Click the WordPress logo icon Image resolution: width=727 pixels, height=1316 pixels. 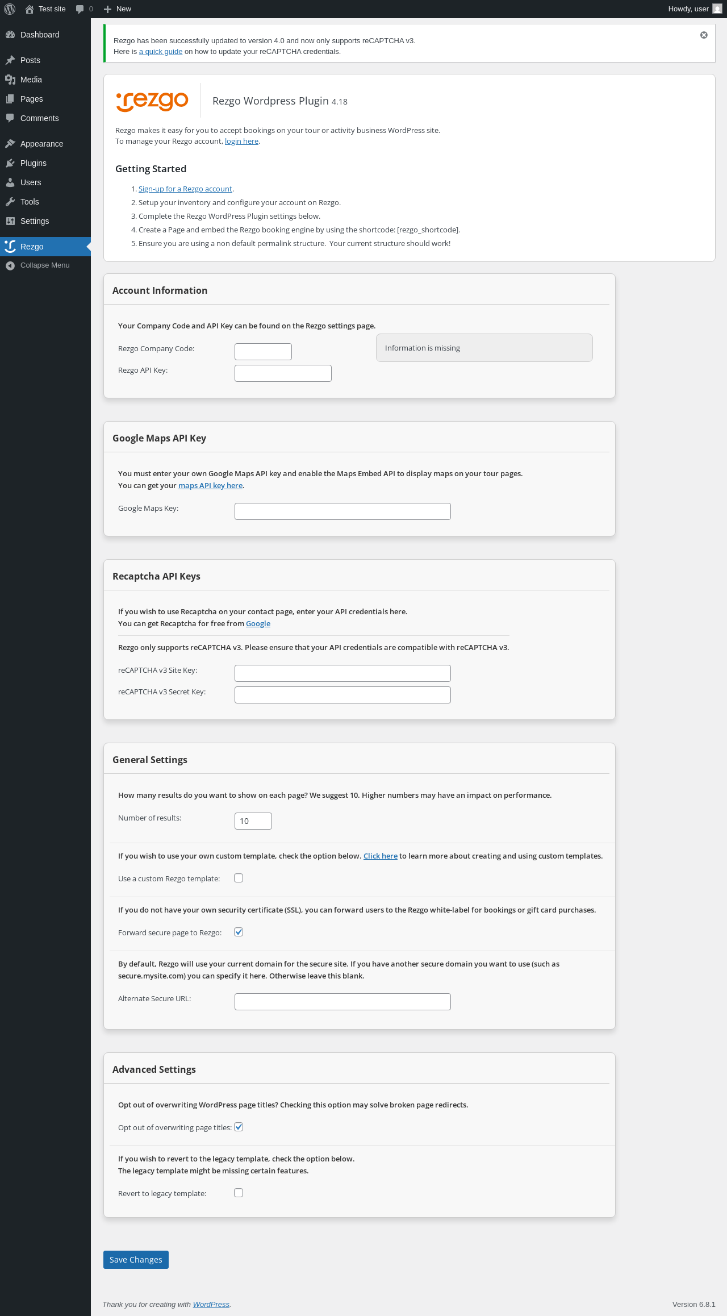coord(10,9)
